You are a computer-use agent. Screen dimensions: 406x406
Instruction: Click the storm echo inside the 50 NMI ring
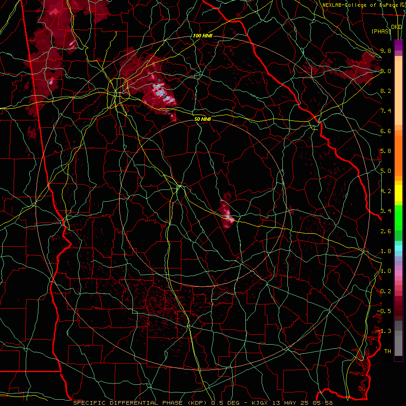coord(227,212)
